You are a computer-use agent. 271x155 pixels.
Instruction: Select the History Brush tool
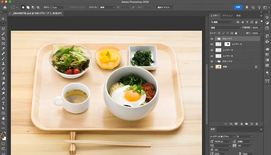[3, 69]
